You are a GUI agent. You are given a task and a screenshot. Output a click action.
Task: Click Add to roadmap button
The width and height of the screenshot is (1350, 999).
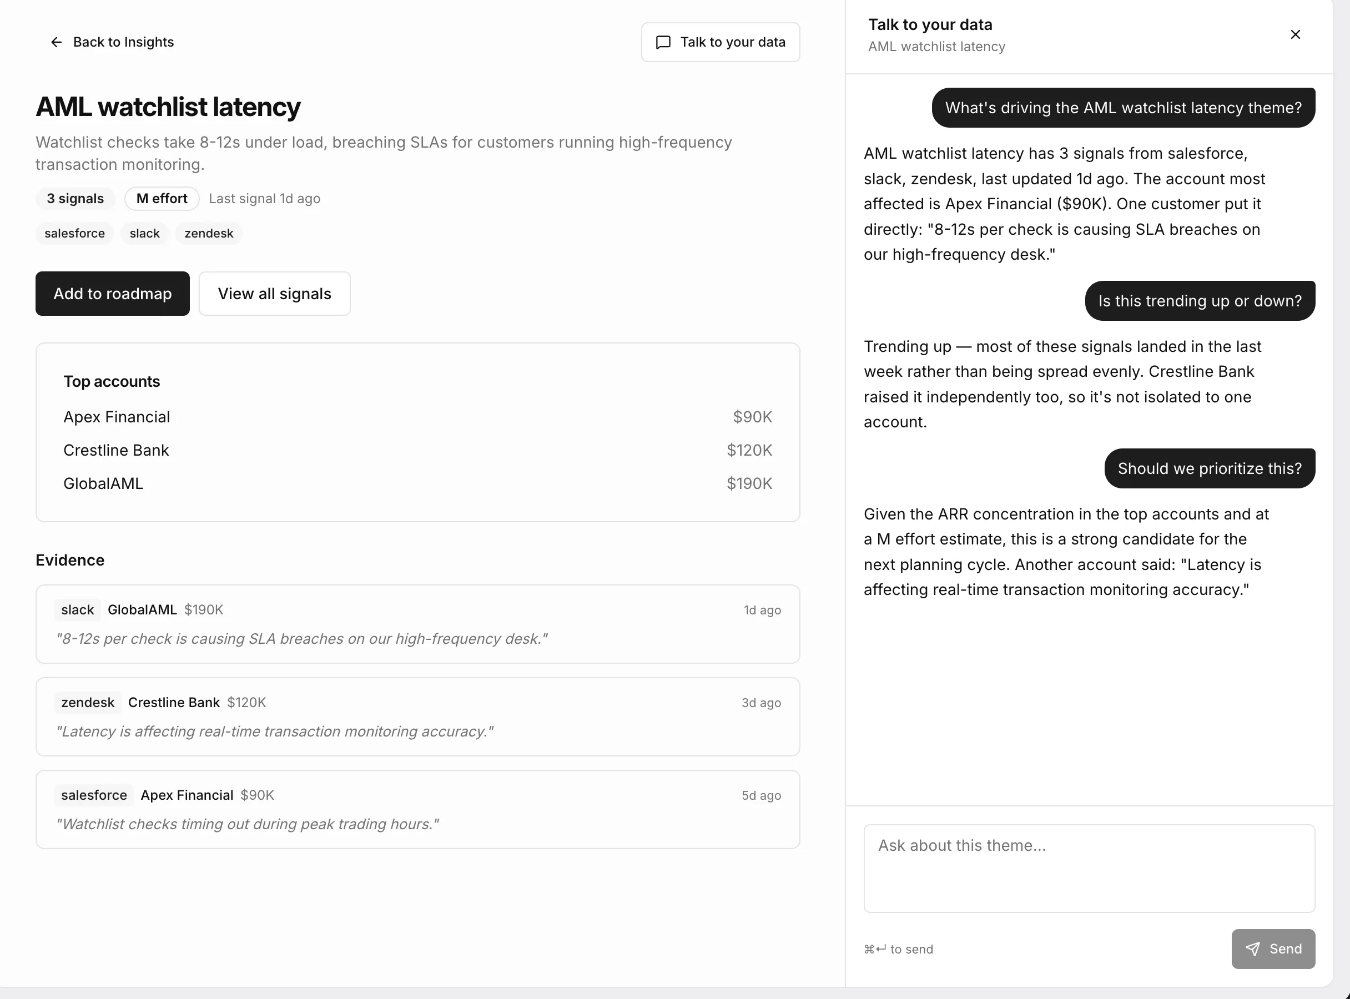(x=113, y=293)
